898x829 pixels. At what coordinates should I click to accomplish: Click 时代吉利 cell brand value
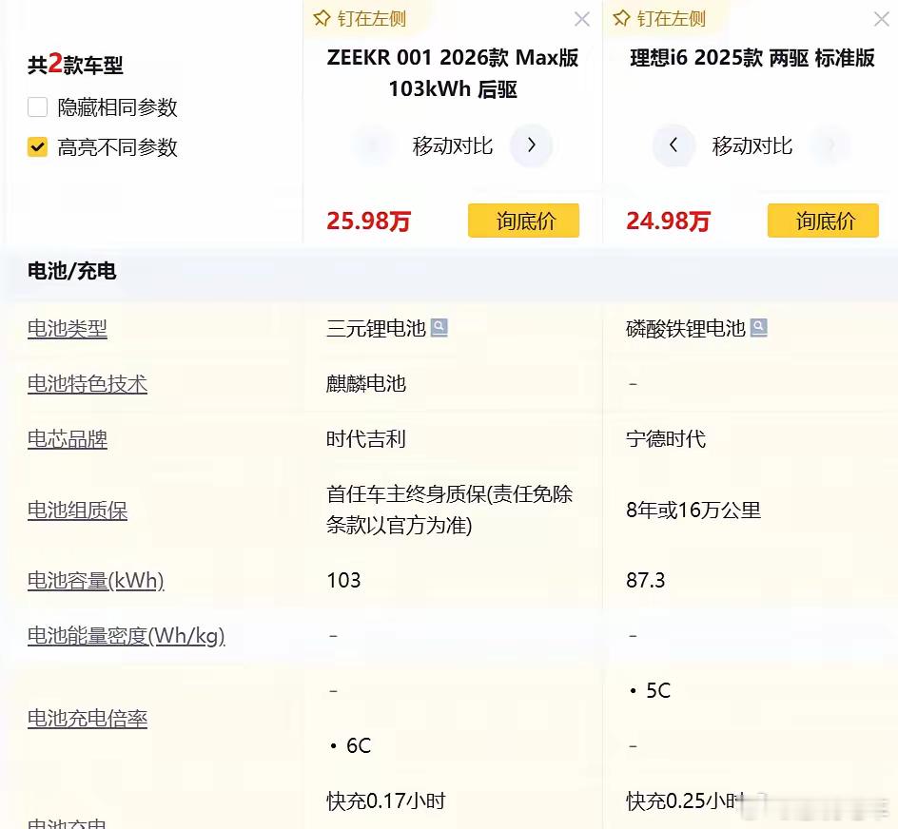(x=366, y=439)
